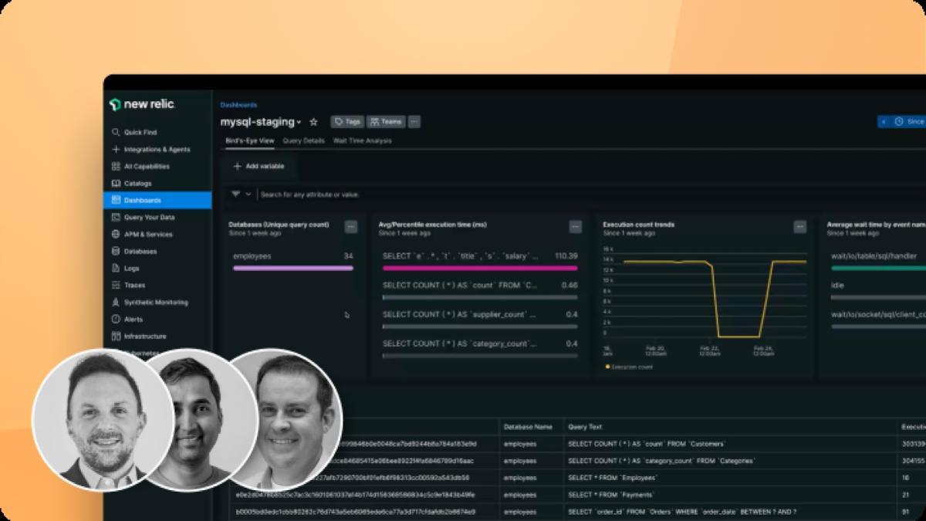Toggle the Execution count legend series
926x521 pixels.
pyautogui.click(x=629, y=367)
